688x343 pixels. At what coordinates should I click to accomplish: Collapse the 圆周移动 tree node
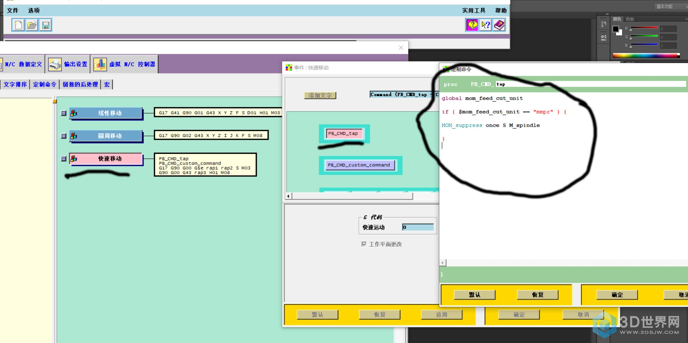click(64, 136)
